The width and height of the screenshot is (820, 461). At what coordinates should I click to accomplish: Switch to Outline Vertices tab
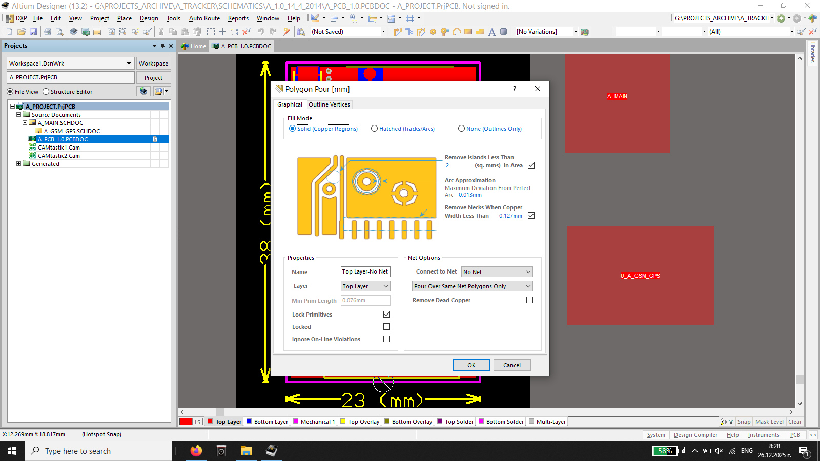pyautogui.click(x=329, y=104)
